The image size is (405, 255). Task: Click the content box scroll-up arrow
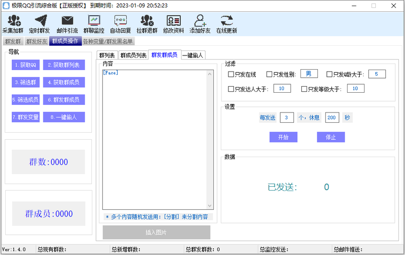coord(210,74)
